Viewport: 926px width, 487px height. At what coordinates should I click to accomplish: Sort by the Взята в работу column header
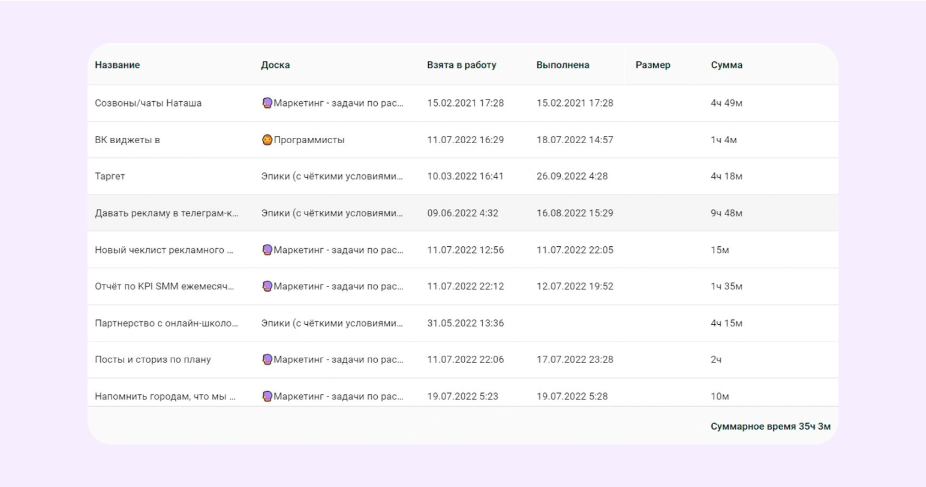[462, 65]
